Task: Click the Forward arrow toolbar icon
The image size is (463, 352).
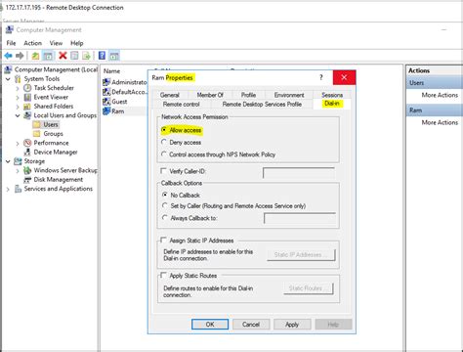Action: pyautogui.click(x=20, y=56)
